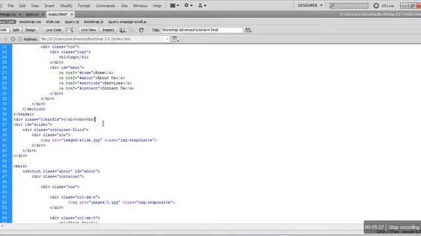Show Source Code in related files bar
The width and height of the screenshot is (421, 236).
[7, 22]
